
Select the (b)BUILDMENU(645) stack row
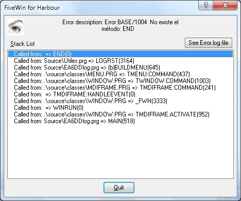[x=120, y=68]
